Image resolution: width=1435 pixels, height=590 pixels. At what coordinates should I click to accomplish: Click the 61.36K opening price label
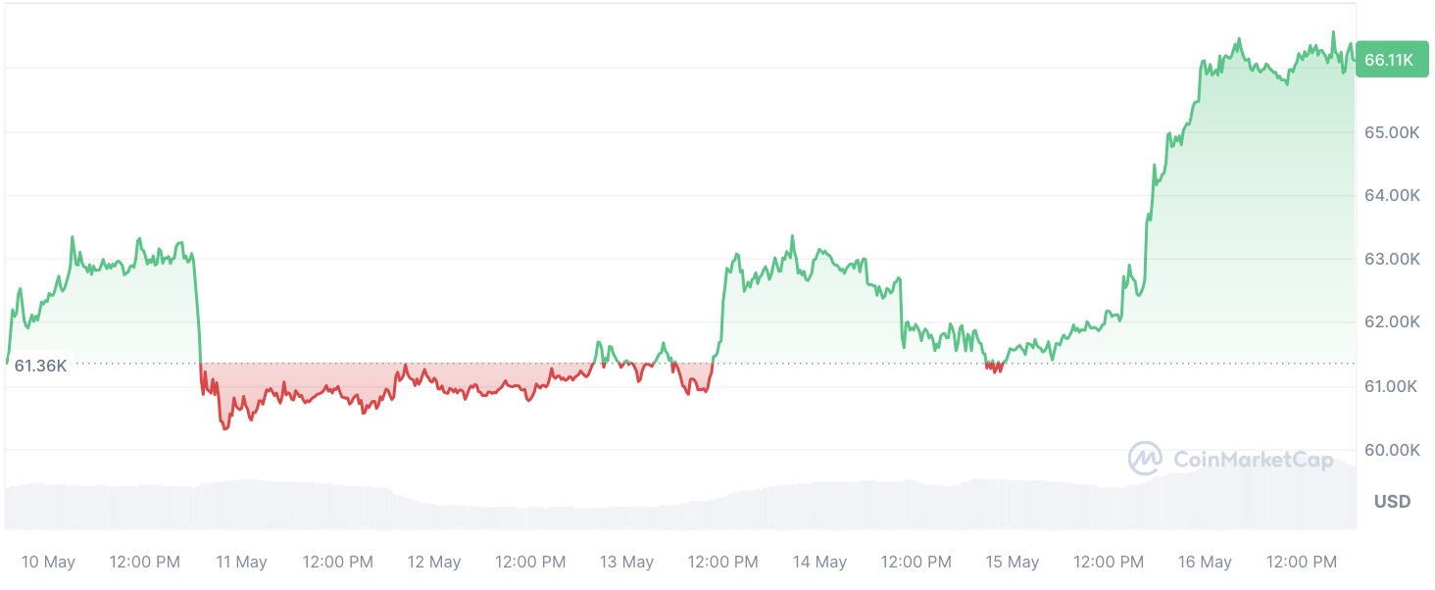pos(40,366)
